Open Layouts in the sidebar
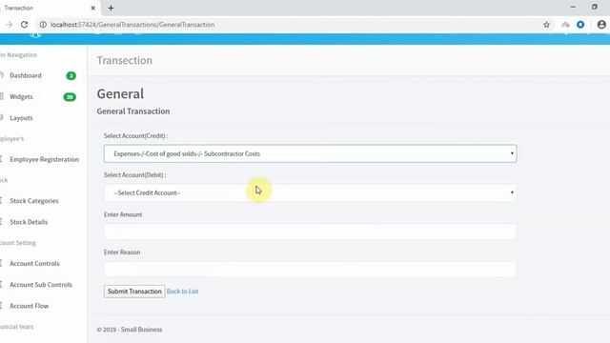Image resolution: width=610 pixels, height=343 pixels. click(x=21, y=118)
